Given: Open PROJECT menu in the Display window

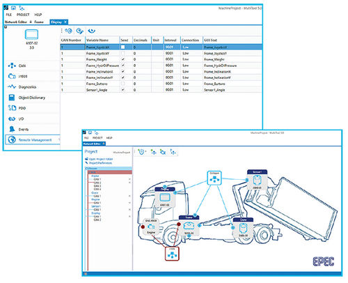Looking at the screenshot, I should 23,15.
